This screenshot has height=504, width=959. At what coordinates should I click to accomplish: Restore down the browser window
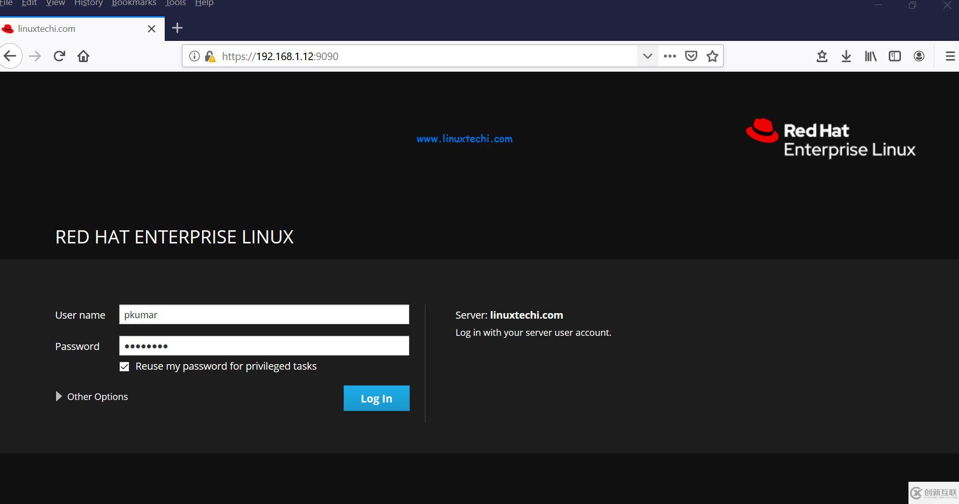[913, 5]
